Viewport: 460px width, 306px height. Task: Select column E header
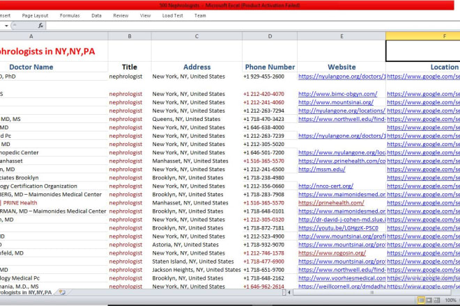coord(342,36)
